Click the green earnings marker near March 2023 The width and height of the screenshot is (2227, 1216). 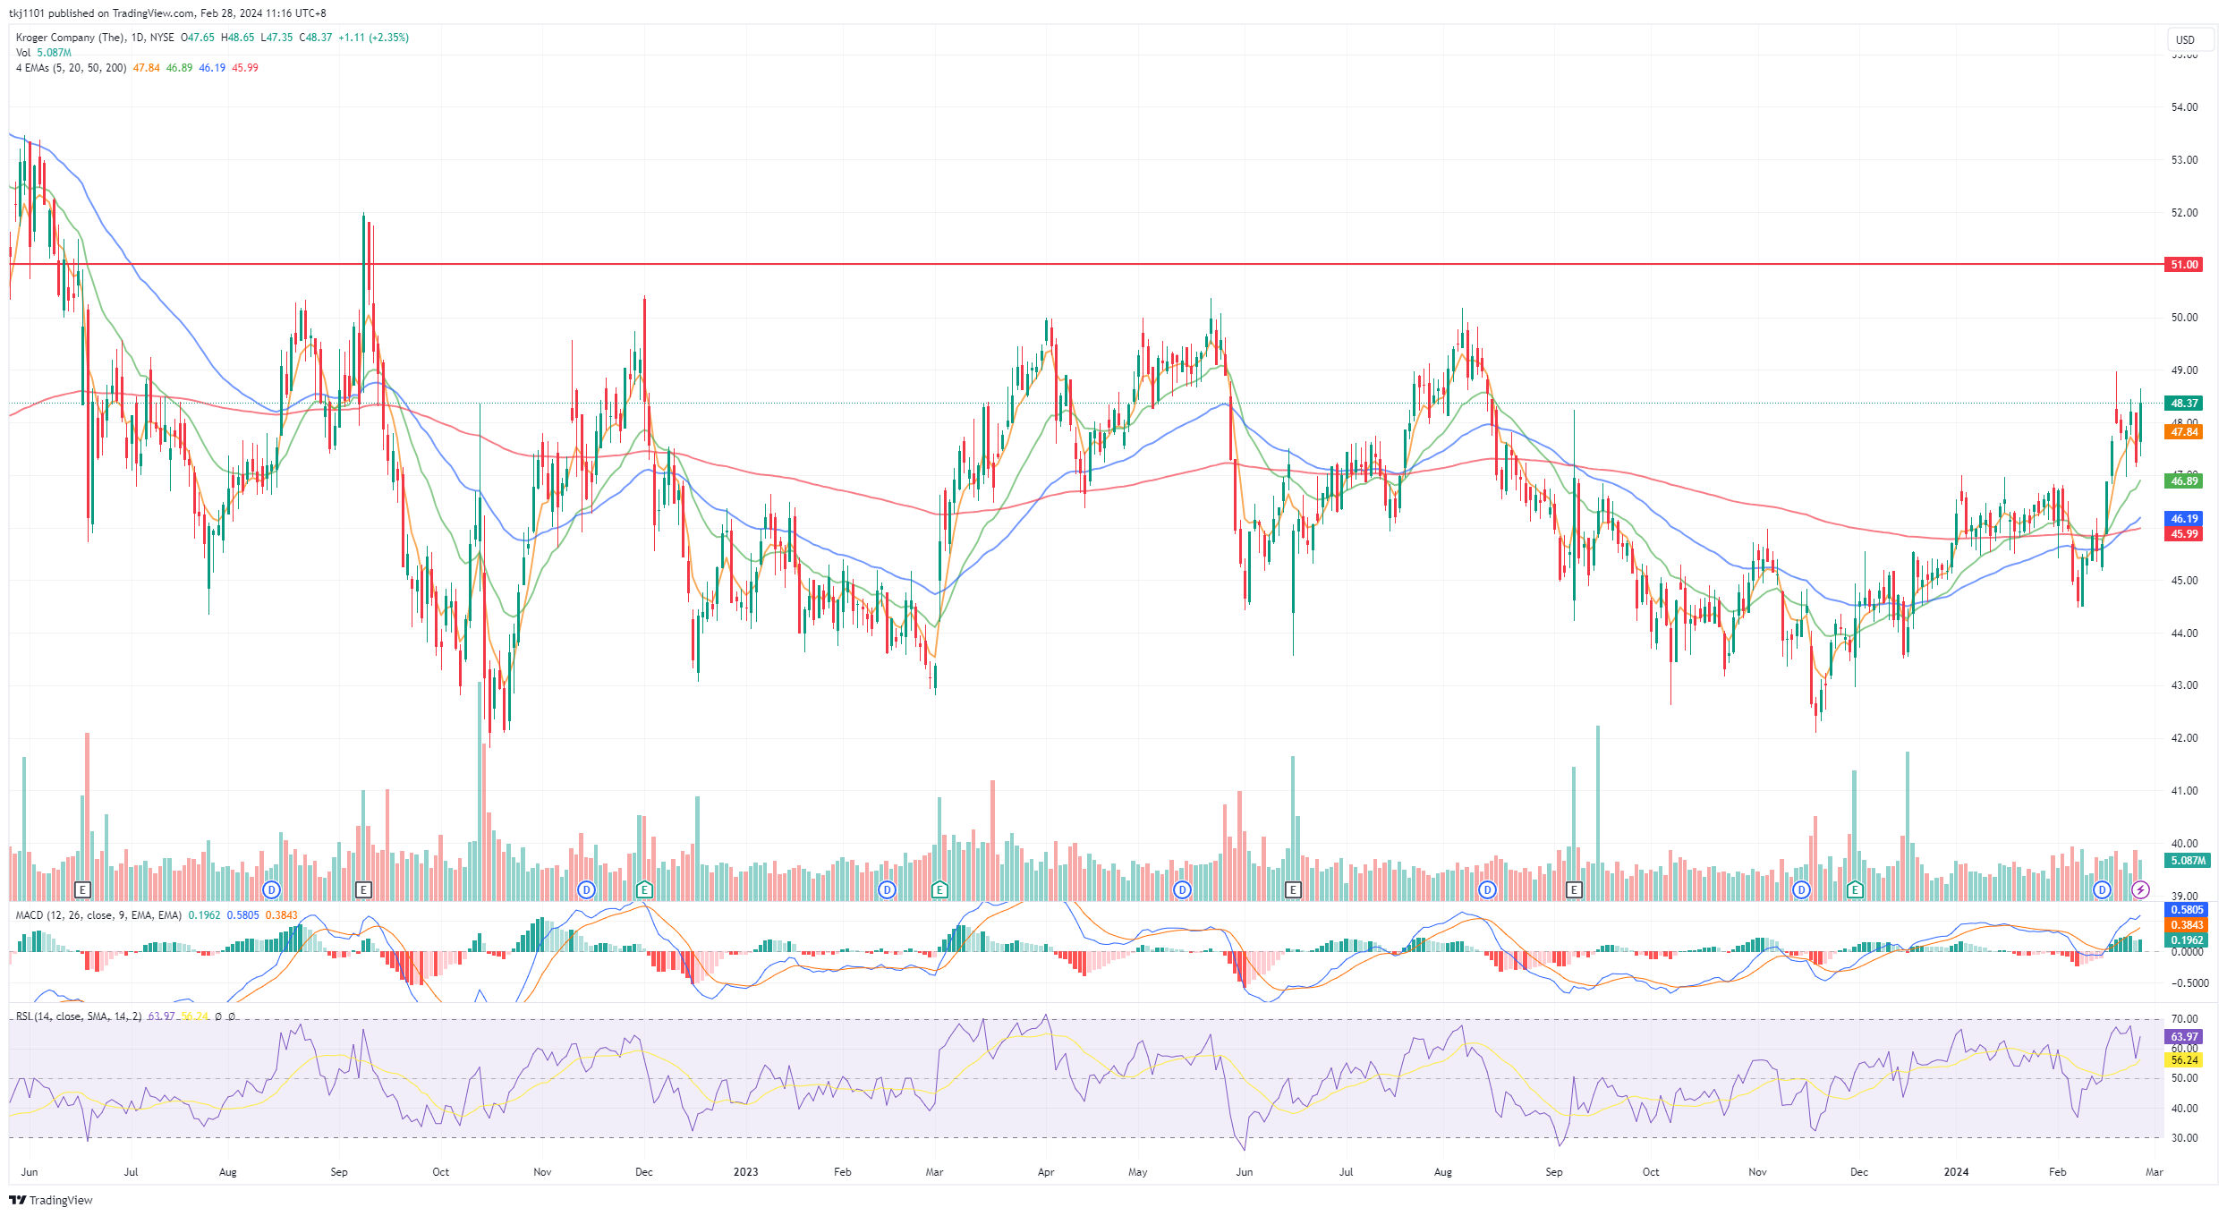tap(939, 889)
